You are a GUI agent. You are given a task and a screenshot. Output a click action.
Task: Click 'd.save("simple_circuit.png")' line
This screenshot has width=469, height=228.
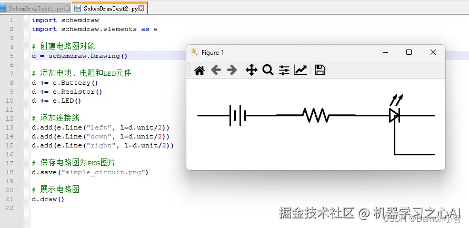coord(90,172)
